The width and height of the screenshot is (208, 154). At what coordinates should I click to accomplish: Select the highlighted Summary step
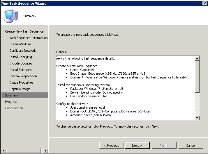(11, 95)
